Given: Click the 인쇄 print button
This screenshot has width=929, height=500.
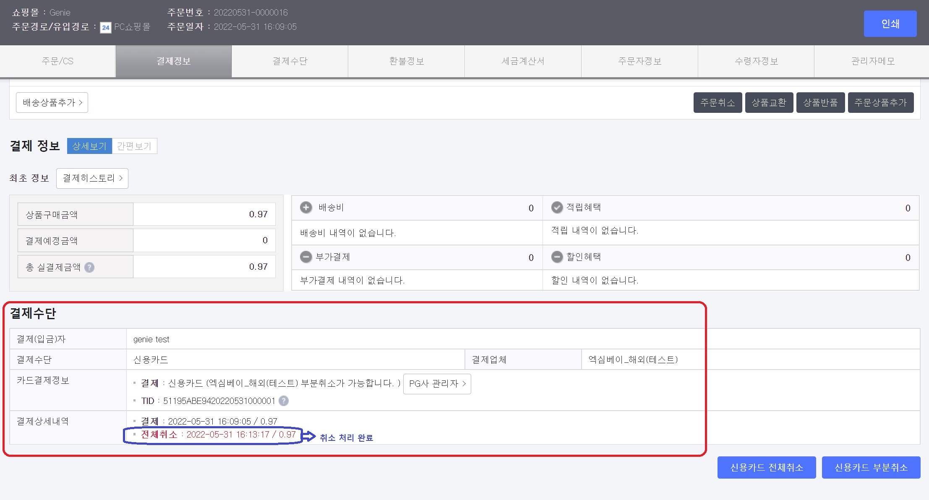Looking at the screenshot, I should pyautogui.click(x=890, y=24).
